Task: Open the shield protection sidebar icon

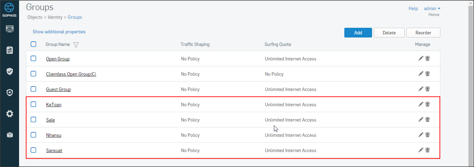Action: pyautogui.click(x=10, y=72)
